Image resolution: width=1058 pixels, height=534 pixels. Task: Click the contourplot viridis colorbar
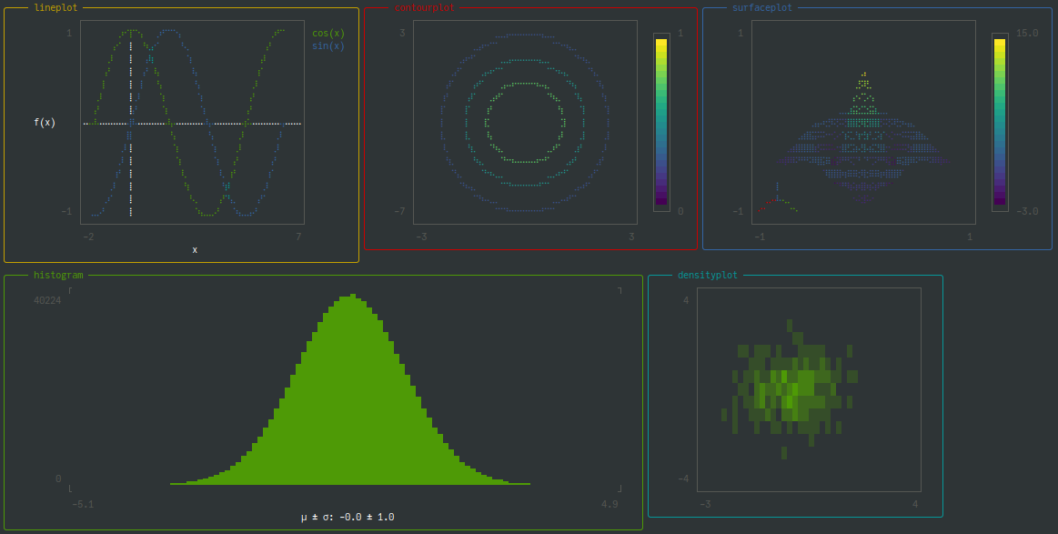click(x=661, y=122)
